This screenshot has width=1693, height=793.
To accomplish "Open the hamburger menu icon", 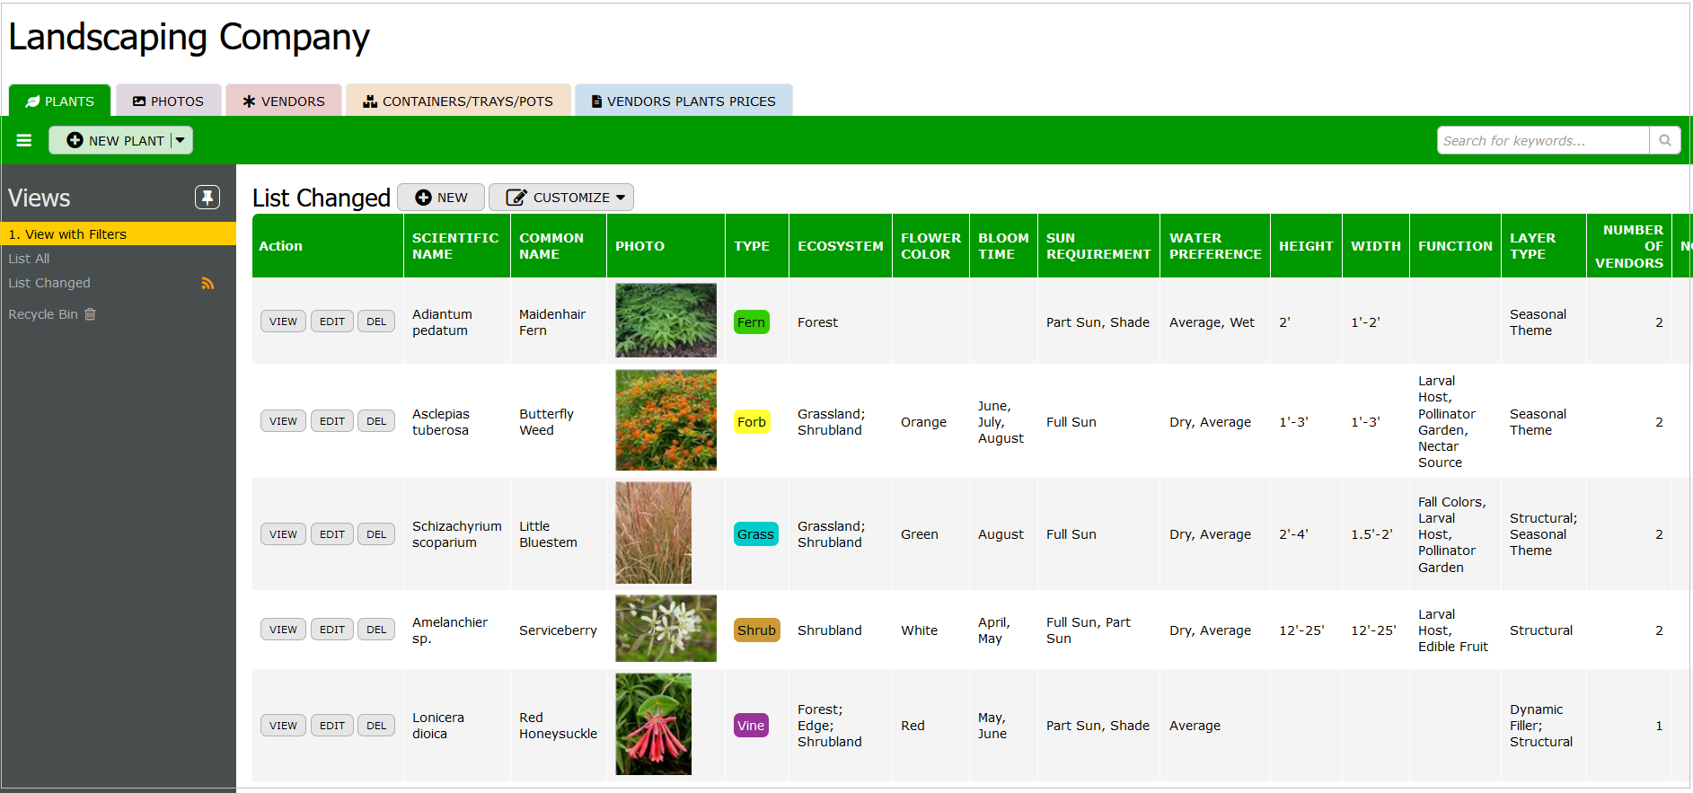I will point(24,140).
